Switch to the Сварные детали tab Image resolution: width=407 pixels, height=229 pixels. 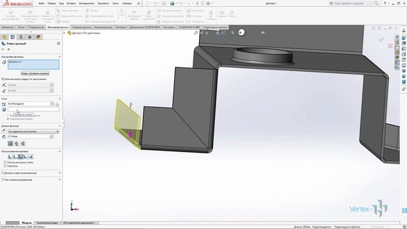point(81,27)
